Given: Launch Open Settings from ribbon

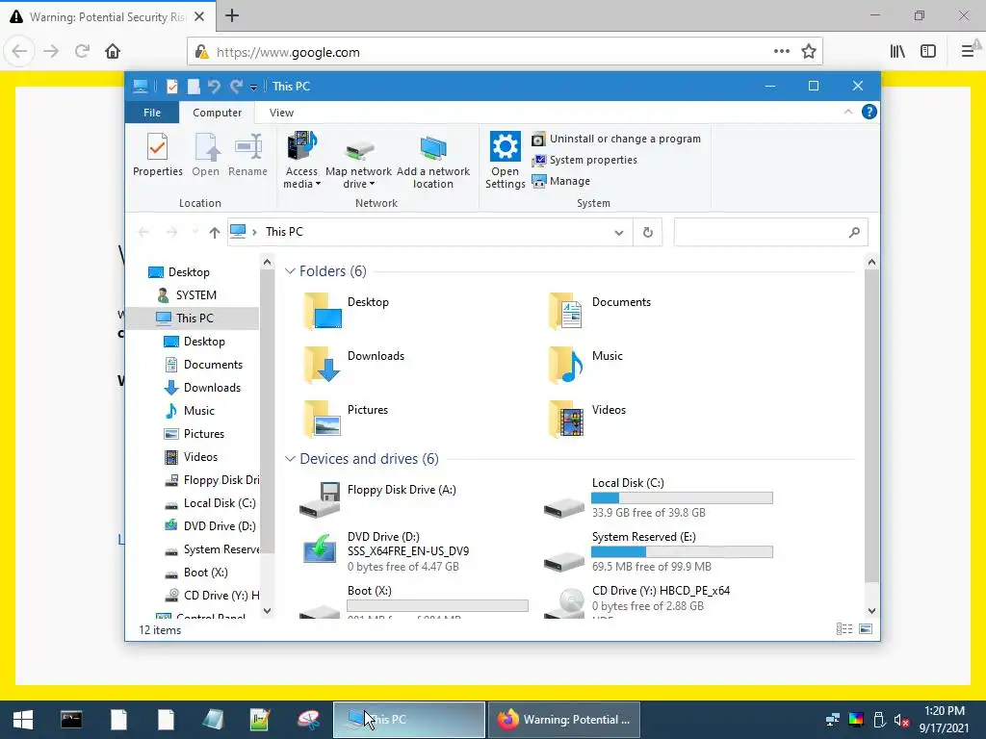Looking at the screenshot, I should point(505,161).
